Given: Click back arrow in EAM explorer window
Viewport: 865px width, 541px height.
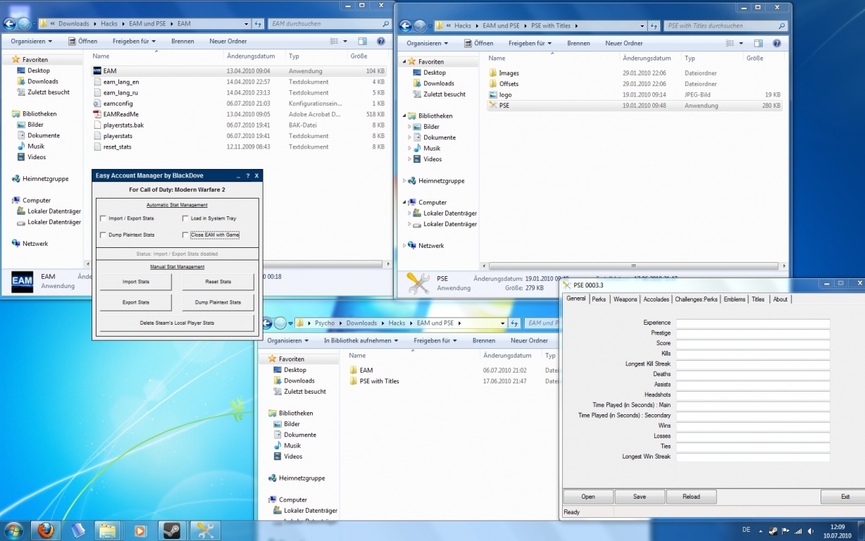Looking at the screenshot, I should coord(9,24).
